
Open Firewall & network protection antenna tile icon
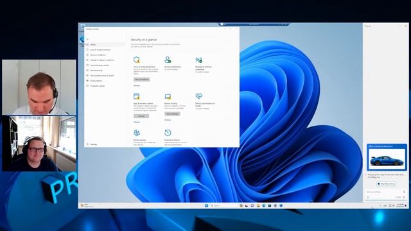tap(199, 60)
